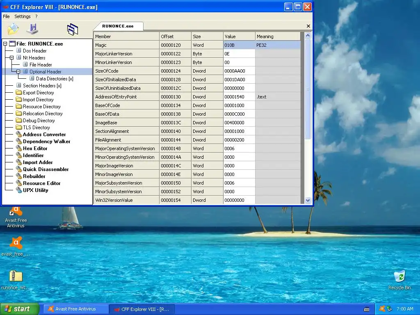Click the Win32VersionValue member cell
420x315 pixels.
(126, 200)
